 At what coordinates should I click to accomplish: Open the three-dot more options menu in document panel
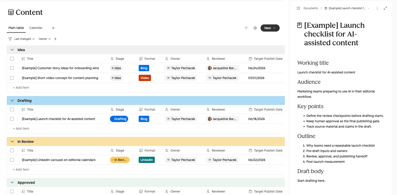[x=377, y=8]
